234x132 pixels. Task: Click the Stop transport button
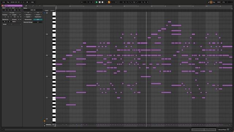click(x=99, y=2)
